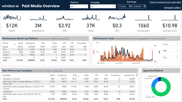Click the $0.3 CPC card value

[x=117, y=25]
